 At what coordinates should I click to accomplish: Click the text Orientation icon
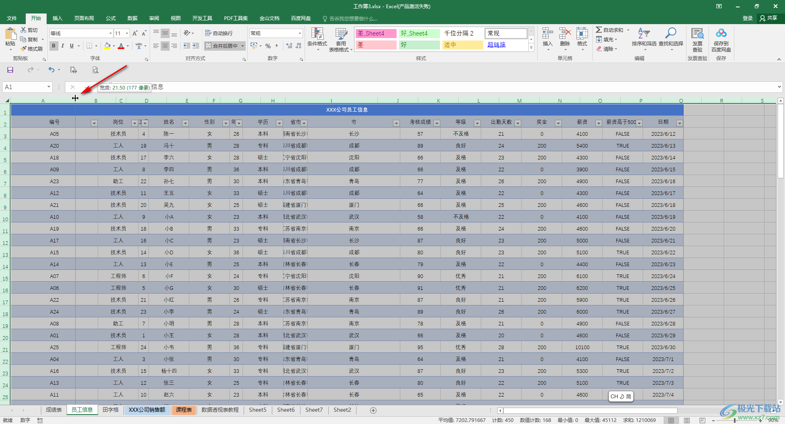coord(187,33)
